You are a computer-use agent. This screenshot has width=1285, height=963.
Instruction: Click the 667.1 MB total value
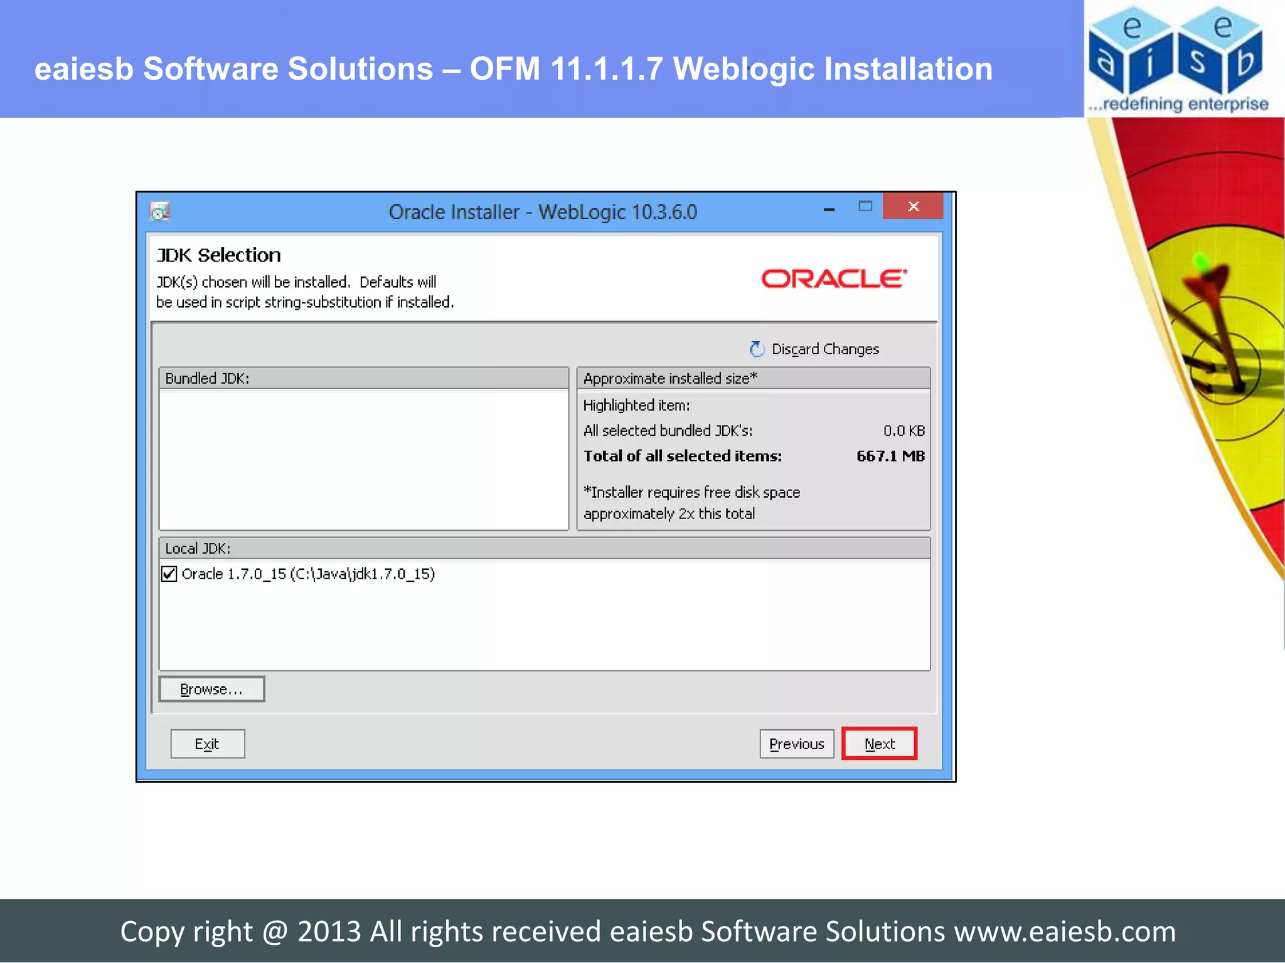pyautogui.click(x=890, y=456)
